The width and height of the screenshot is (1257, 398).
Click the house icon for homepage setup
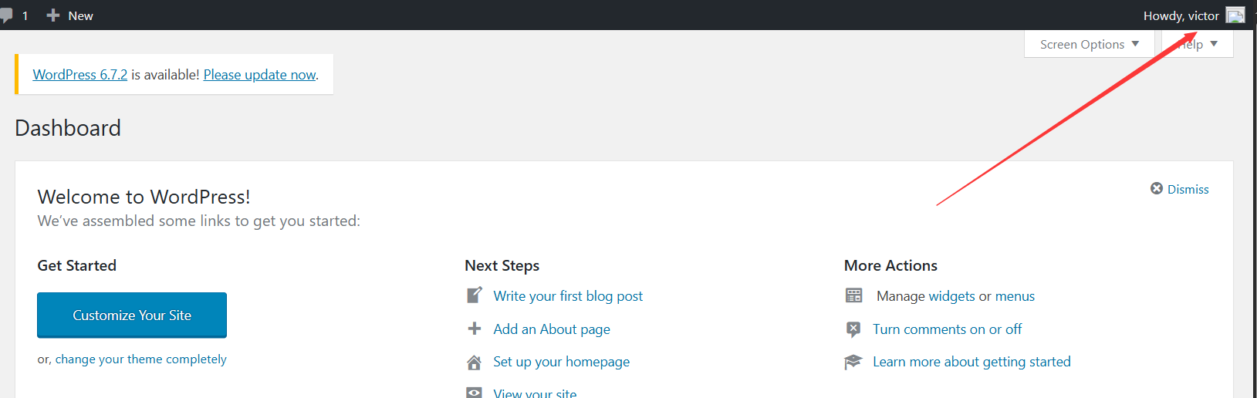click(475, 362)
